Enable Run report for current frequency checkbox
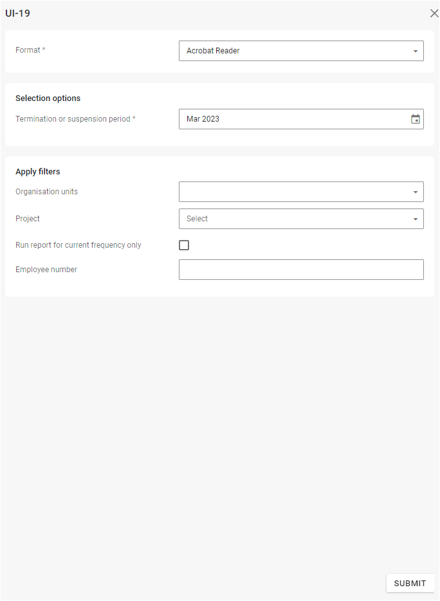Image resolution: width=440 pixels, height=601 pixels. click(184, 245)
